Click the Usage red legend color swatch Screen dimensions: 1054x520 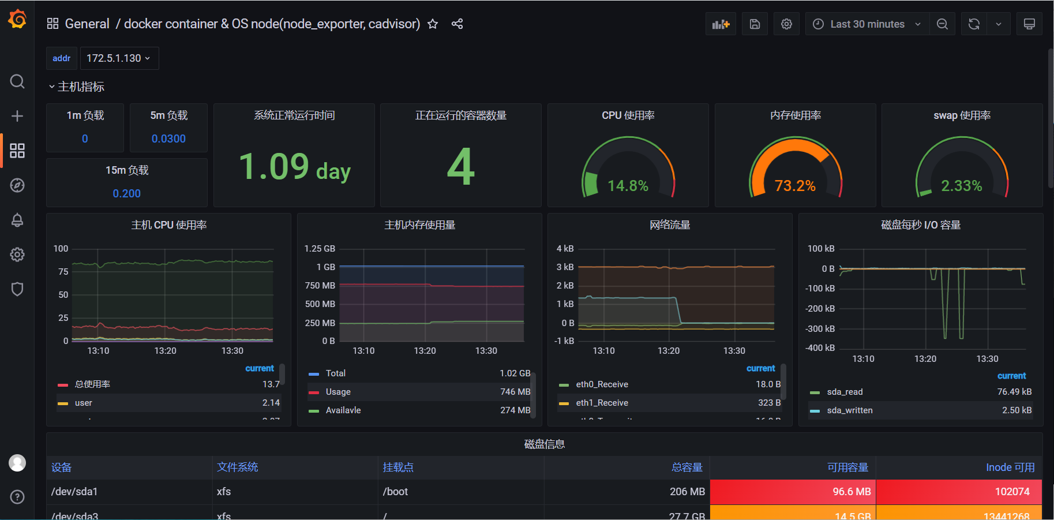(x=314, y=392)
